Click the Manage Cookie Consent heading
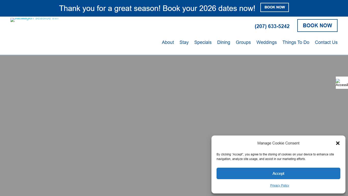 (278, 143)
